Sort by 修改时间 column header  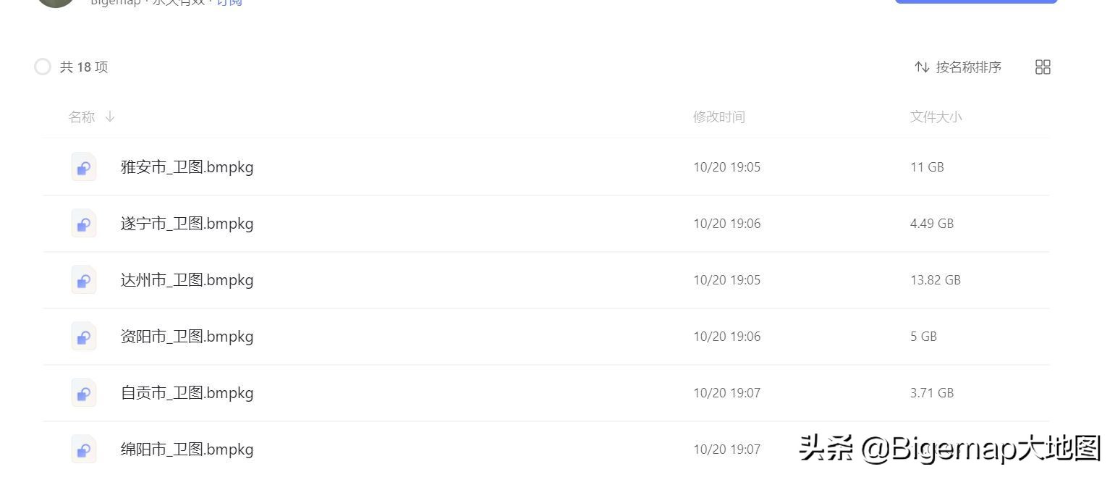click(718, 117)
